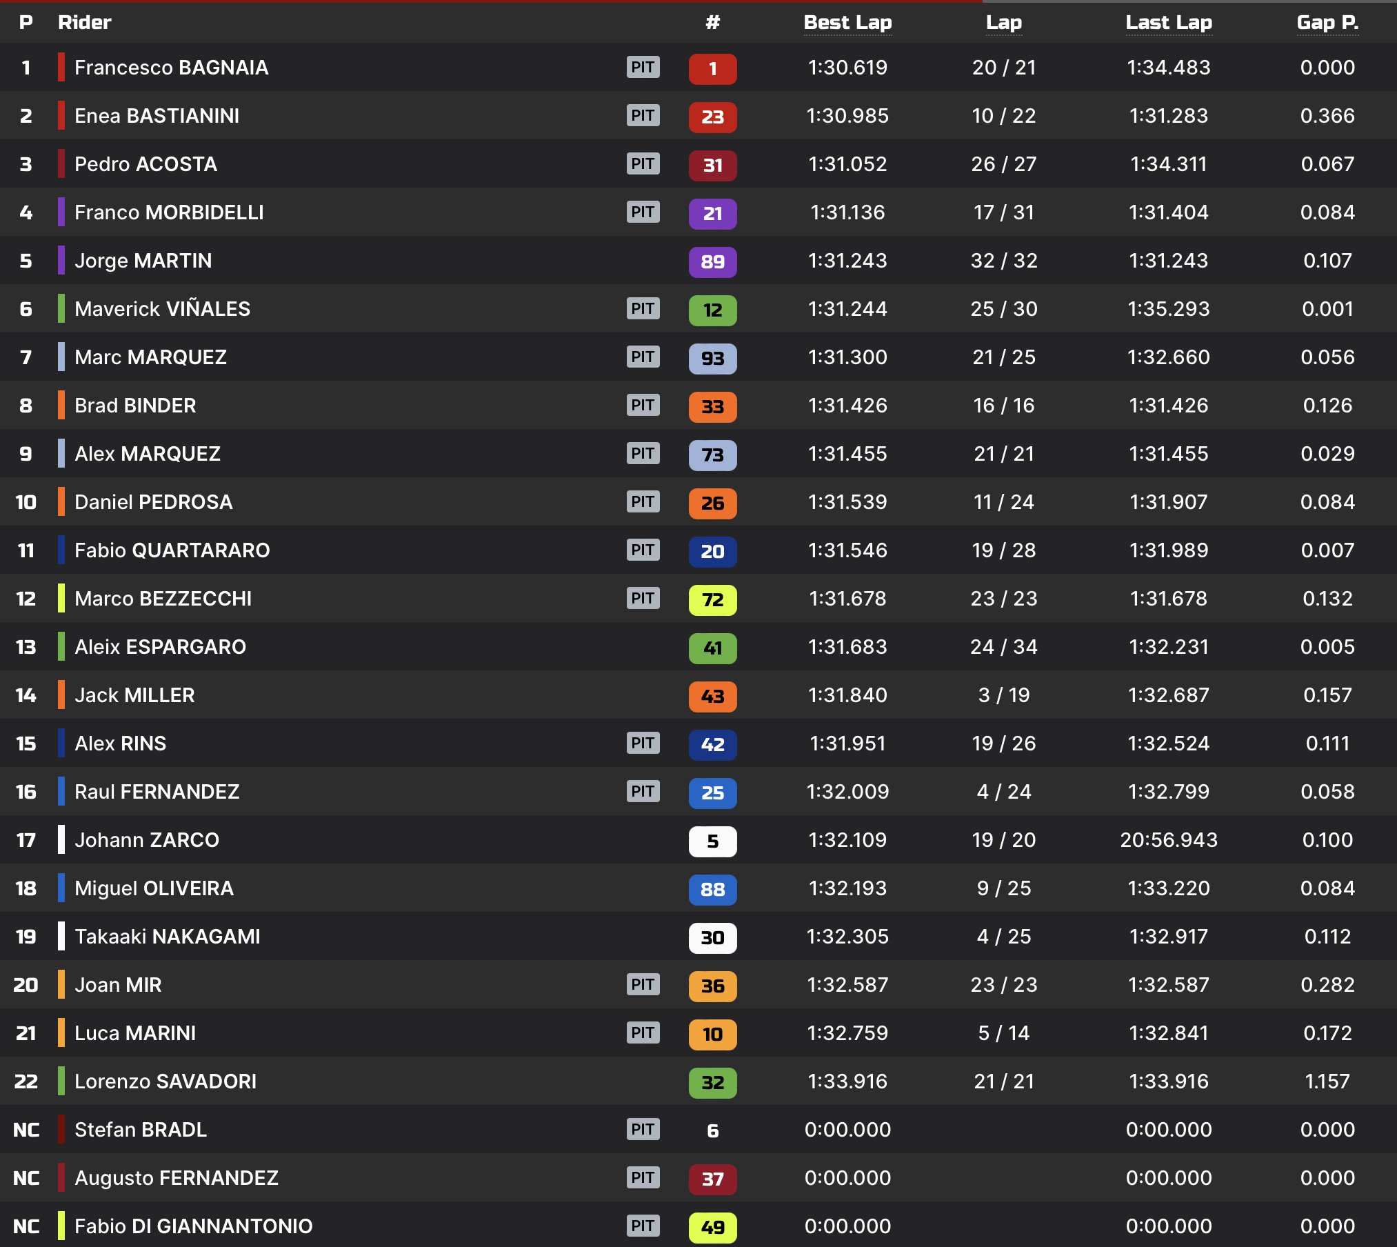This screenshot has width=1397, height=1247.
Task: Click the blue 88 badge for Miguel Oliveira
Action: (712, 889)
